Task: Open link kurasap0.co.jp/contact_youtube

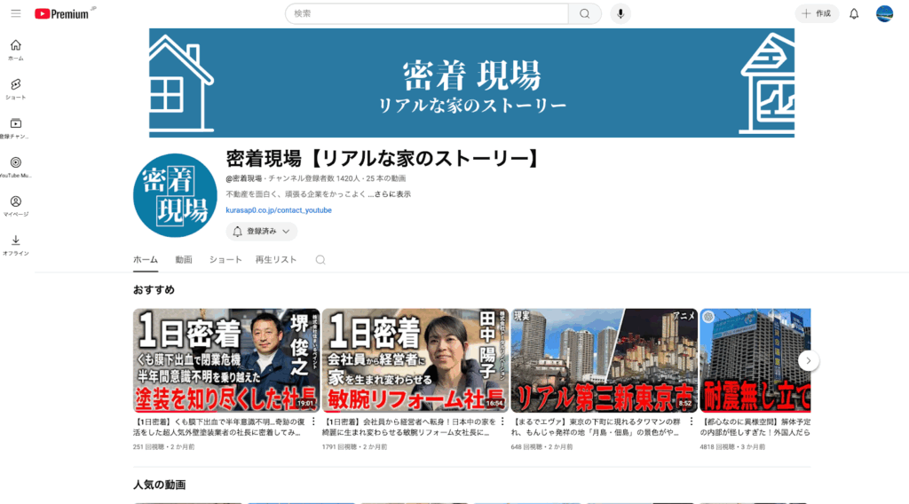Action: 279,210
